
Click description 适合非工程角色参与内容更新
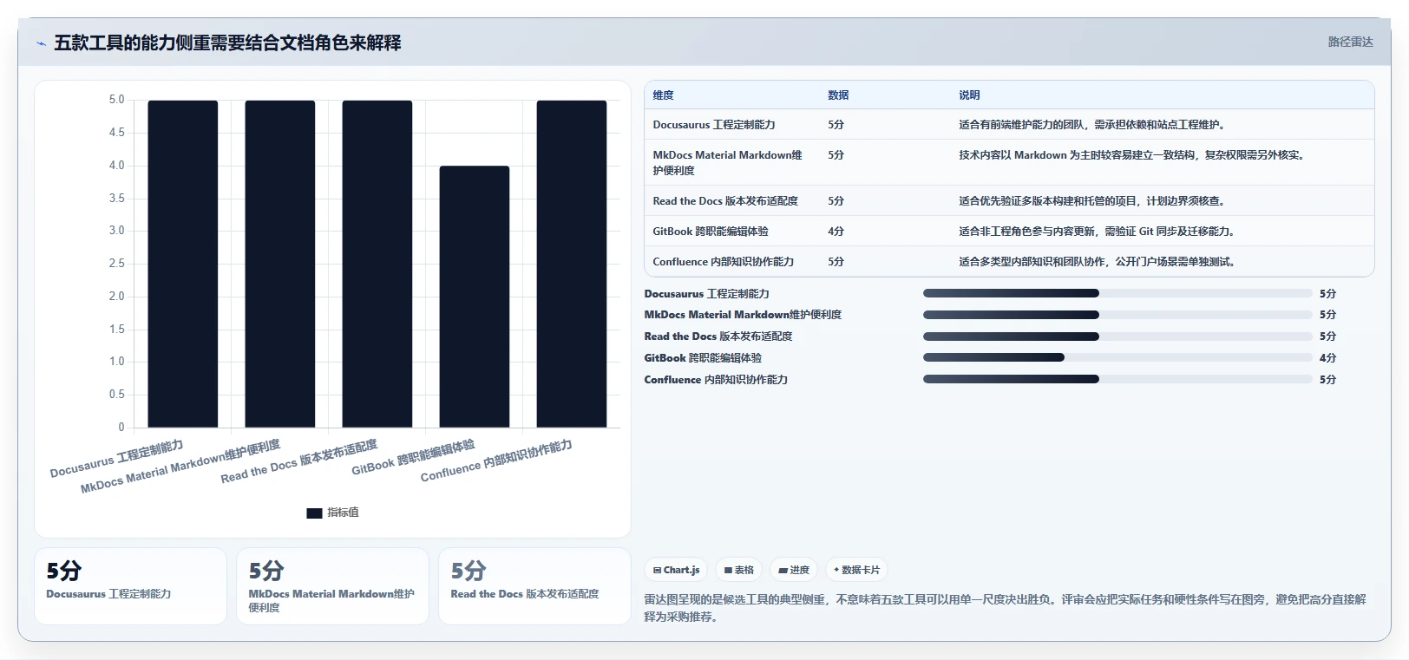point(1097,232)
